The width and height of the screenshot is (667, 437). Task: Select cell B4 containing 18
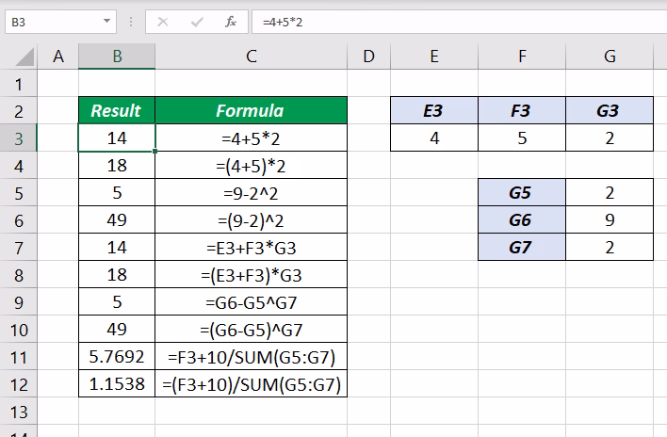(x=117, y=165)
